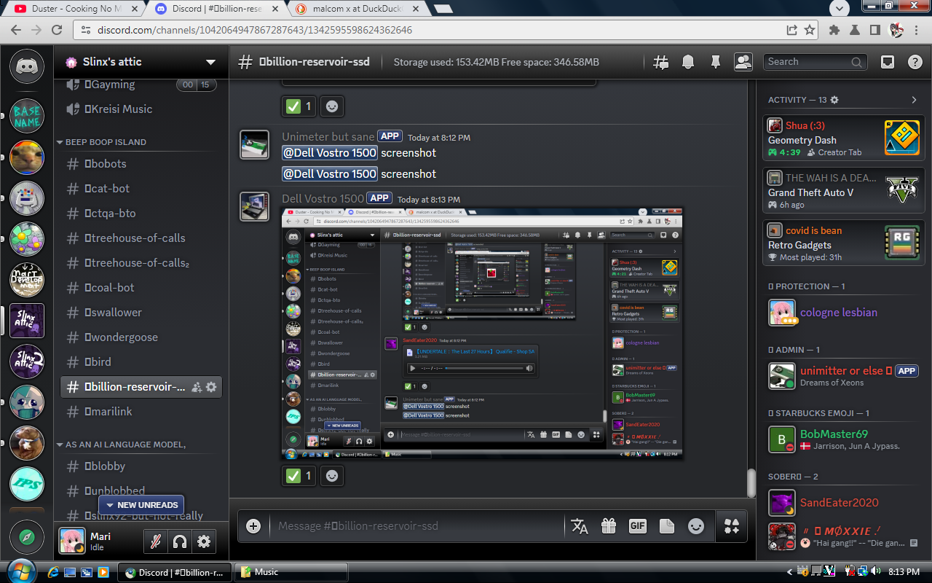This screenshot has height=583, width=932.
Task: Open the sticker picker
Action: coord(666,526)
